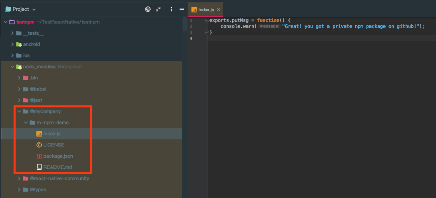Viewport: 436px width, 198px height.
Task: Open the Project panel options menu
Action: tap(171, 9)
